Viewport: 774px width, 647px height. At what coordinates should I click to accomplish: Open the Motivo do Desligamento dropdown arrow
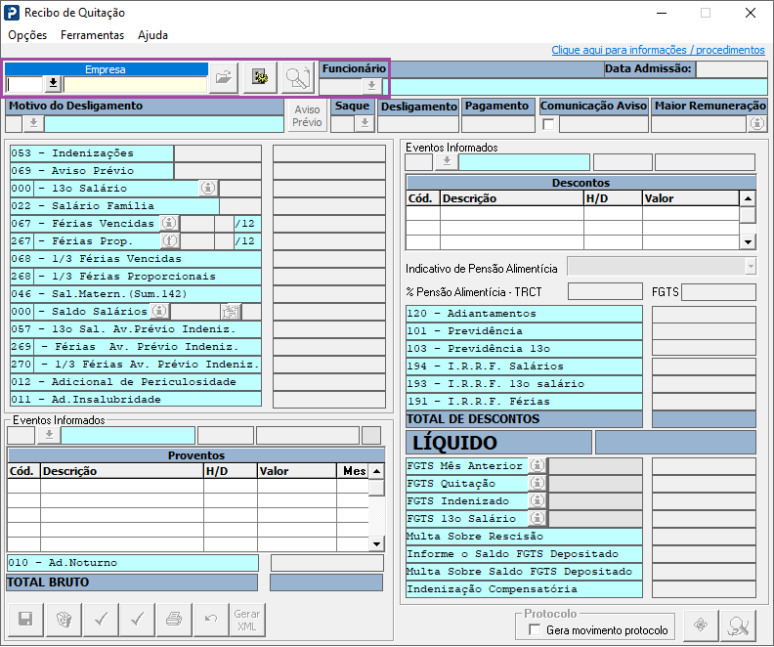33,123
